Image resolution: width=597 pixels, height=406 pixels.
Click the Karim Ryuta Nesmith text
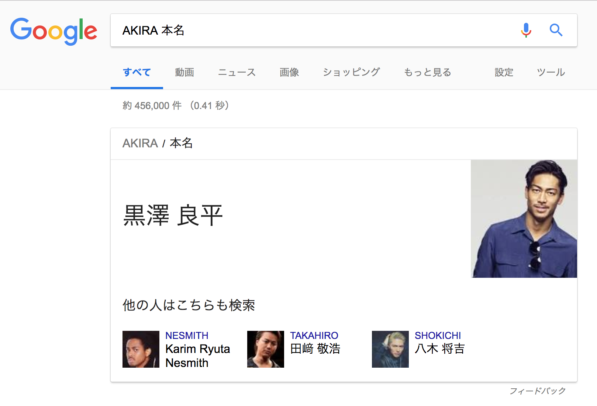[198, 356]
